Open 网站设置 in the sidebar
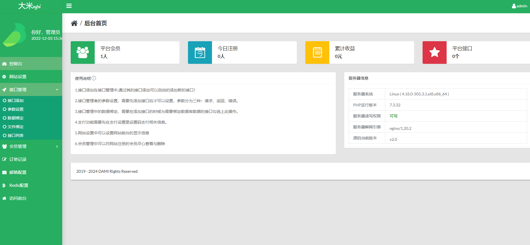The image size is (530, 245). pos(18,77)
